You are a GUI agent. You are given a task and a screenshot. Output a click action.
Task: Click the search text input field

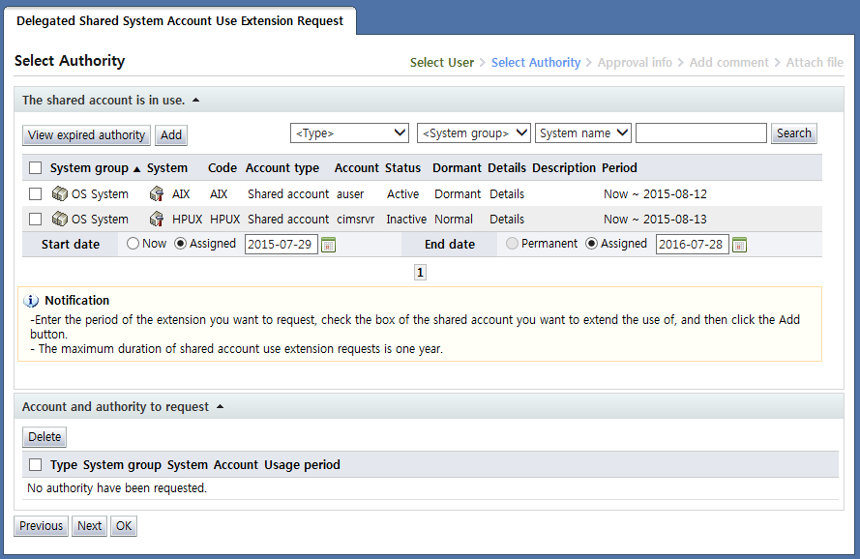point(700,133)
